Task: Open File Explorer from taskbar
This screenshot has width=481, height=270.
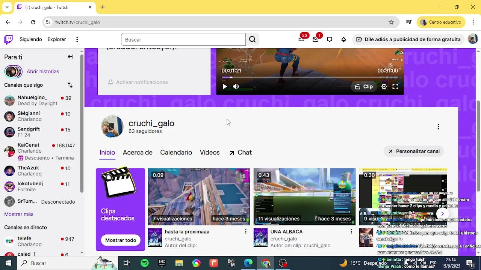Action: pyautogui.click(x=179, y=263)
